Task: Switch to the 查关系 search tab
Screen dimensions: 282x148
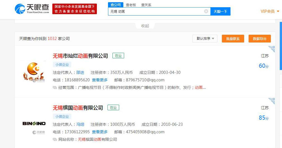Action: coord(146,5)
